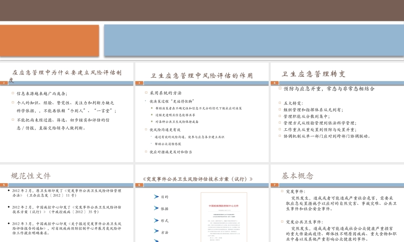Viewport: 404px width, 242px height.
Task: Click the title 卫生应急管理转变
Action: click(314, 74)
